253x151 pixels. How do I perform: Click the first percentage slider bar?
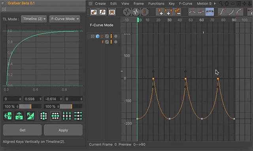tap(30, 106)
